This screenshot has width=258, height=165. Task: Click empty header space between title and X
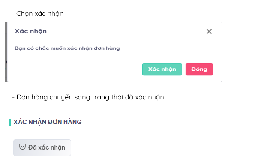127,31
